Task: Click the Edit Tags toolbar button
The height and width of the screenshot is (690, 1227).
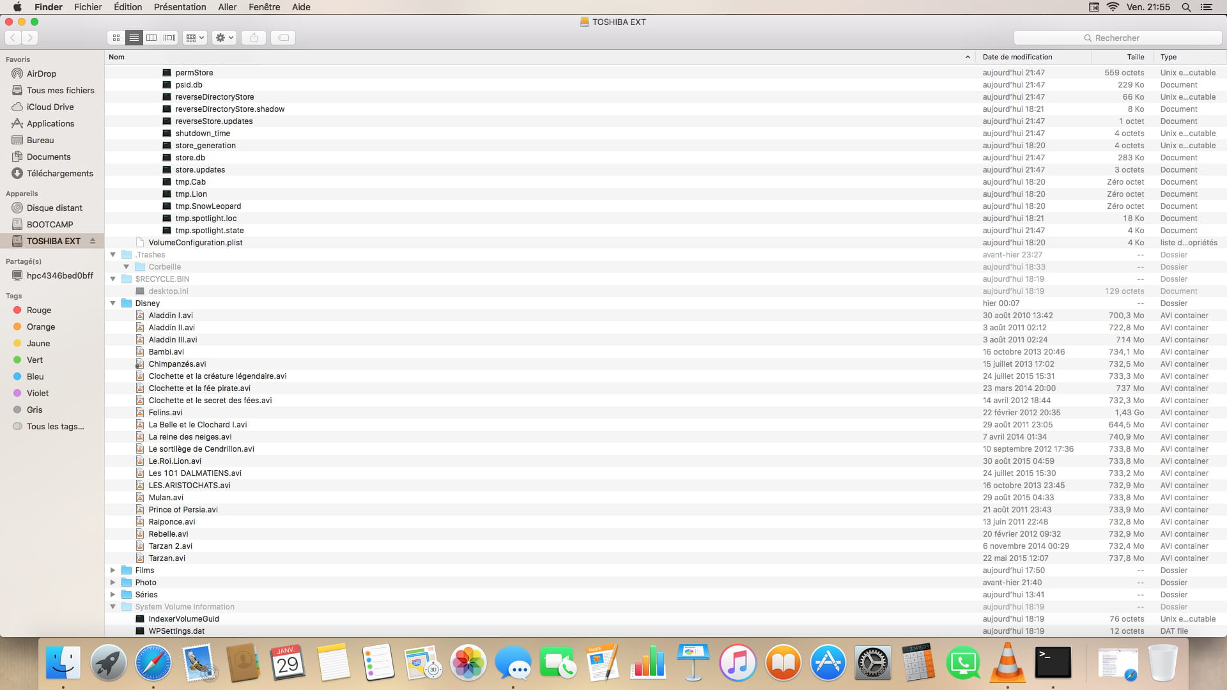Action: pos(283,38)
